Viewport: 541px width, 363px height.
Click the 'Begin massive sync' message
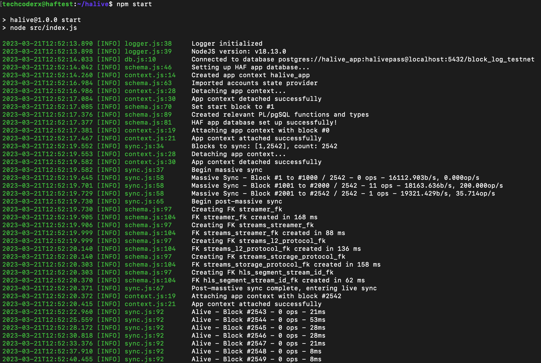227,170
